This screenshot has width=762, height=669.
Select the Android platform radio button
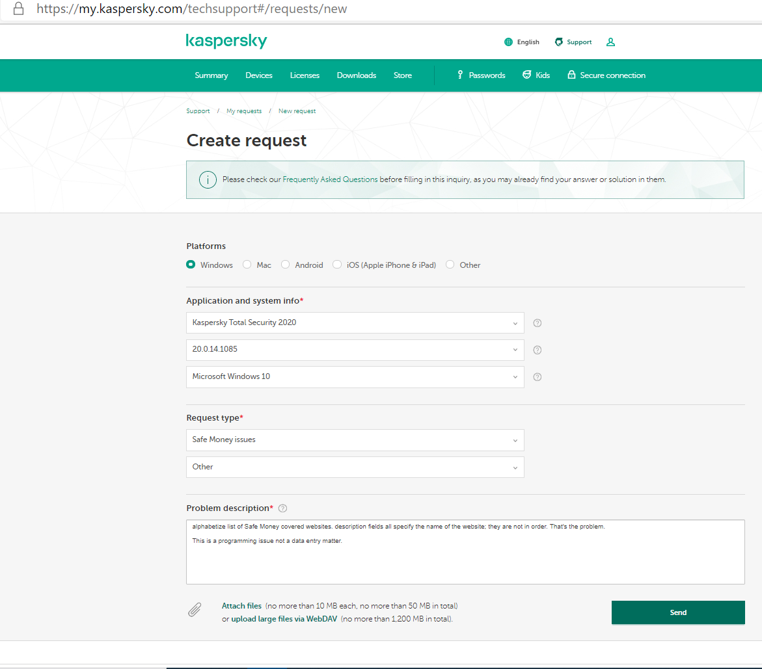[286, 265]
